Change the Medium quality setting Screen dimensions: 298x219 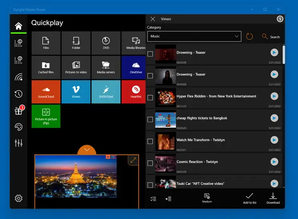tap(207, 198)
